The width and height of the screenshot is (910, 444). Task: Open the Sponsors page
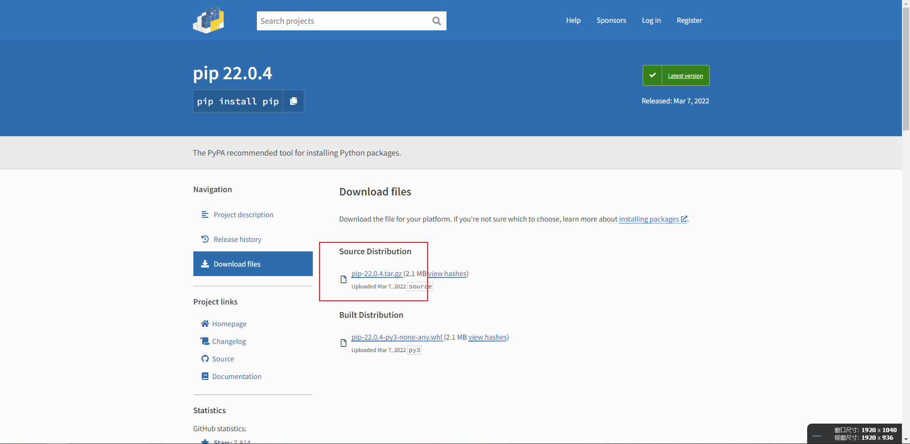click(x=611, y=20)
